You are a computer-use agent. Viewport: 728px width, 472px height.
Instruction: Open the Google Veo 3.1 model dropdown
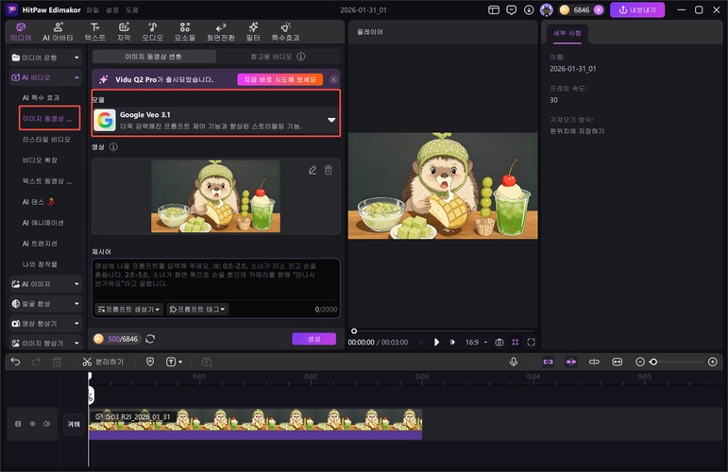[x=216, y=120]
